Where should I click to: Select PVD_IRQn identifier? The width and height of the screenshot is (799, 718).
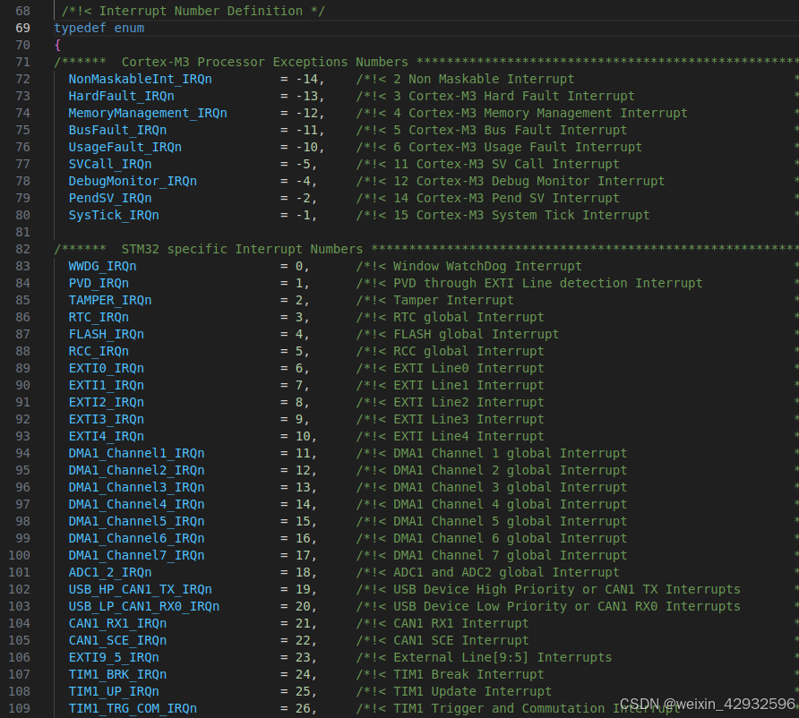99,283
